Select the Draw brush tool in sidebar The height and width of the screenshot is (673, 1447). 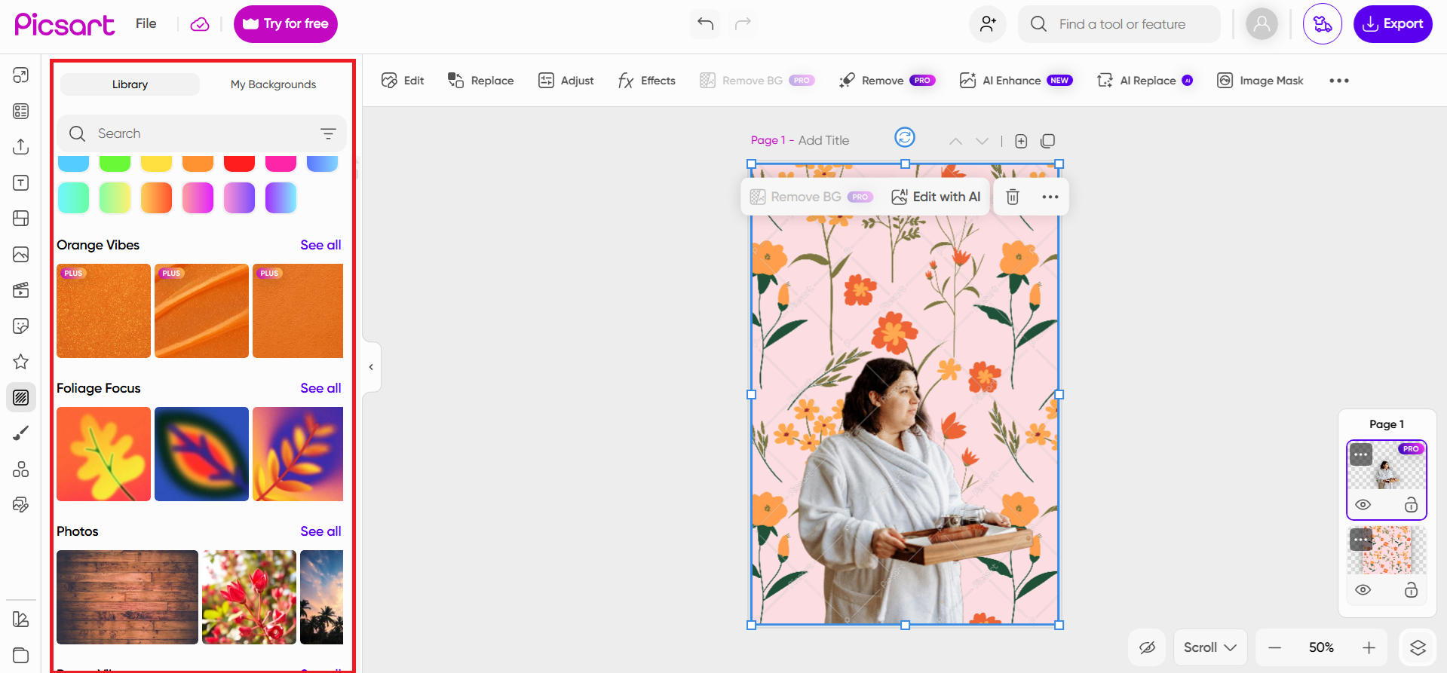tap(21, 433)
